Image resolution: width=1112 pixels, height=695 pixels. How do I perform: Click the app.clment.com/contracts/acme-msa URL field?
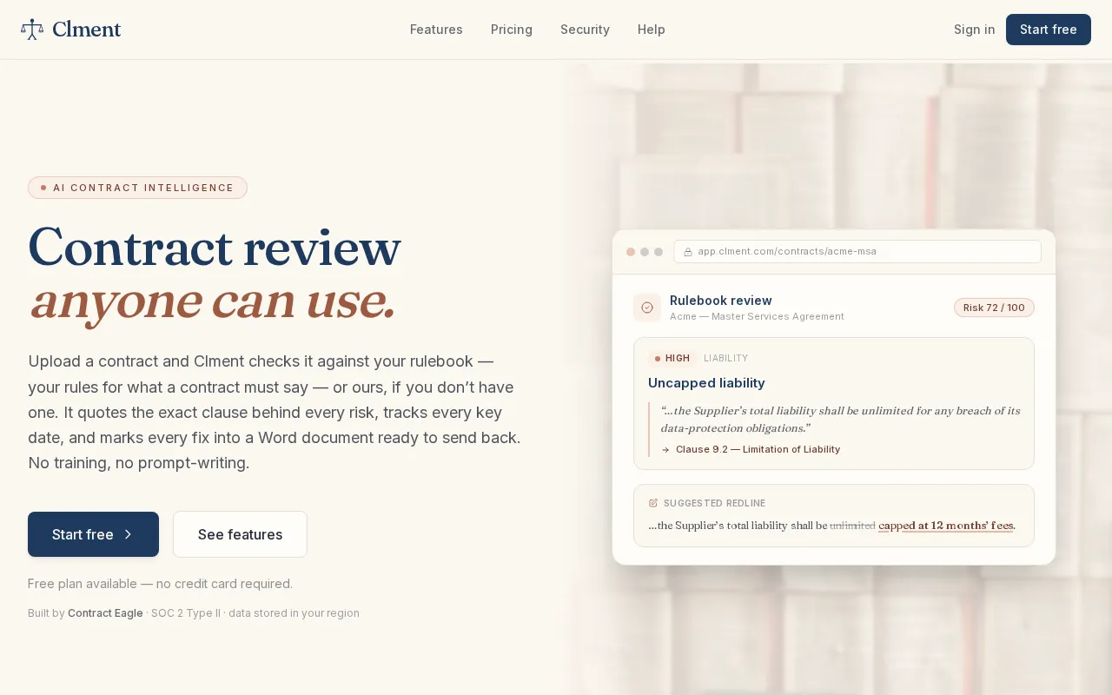(x=857, y=252)
